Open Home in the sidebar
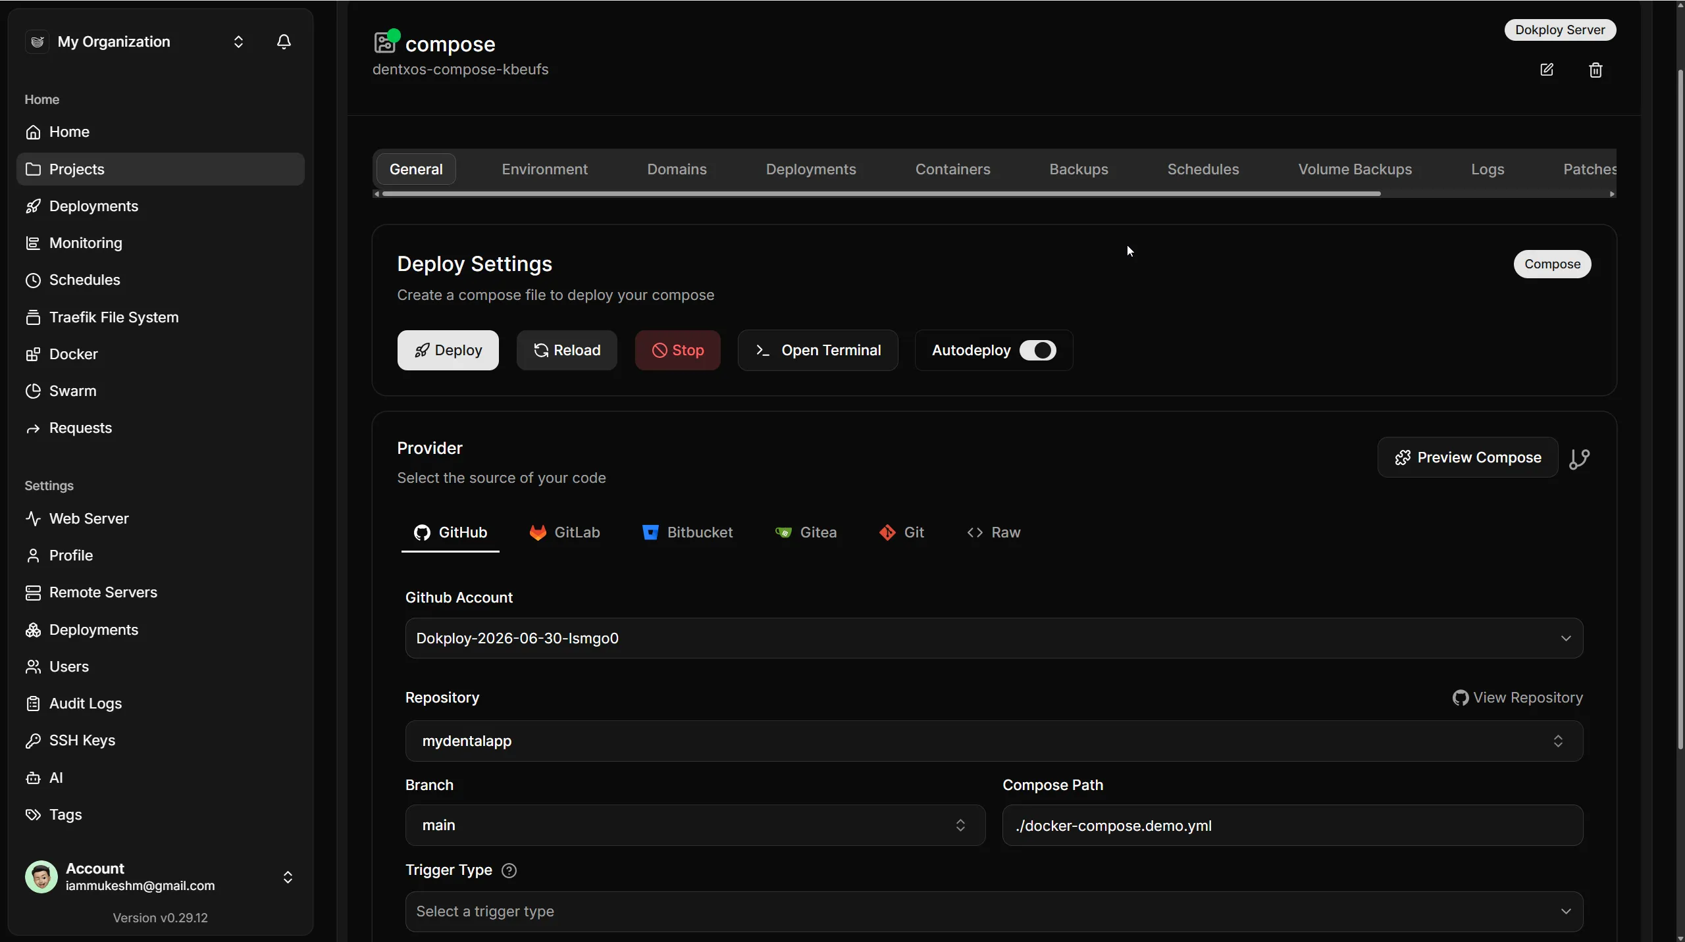The height and width of the screenshot is (942, 1685). coord(161,132)
